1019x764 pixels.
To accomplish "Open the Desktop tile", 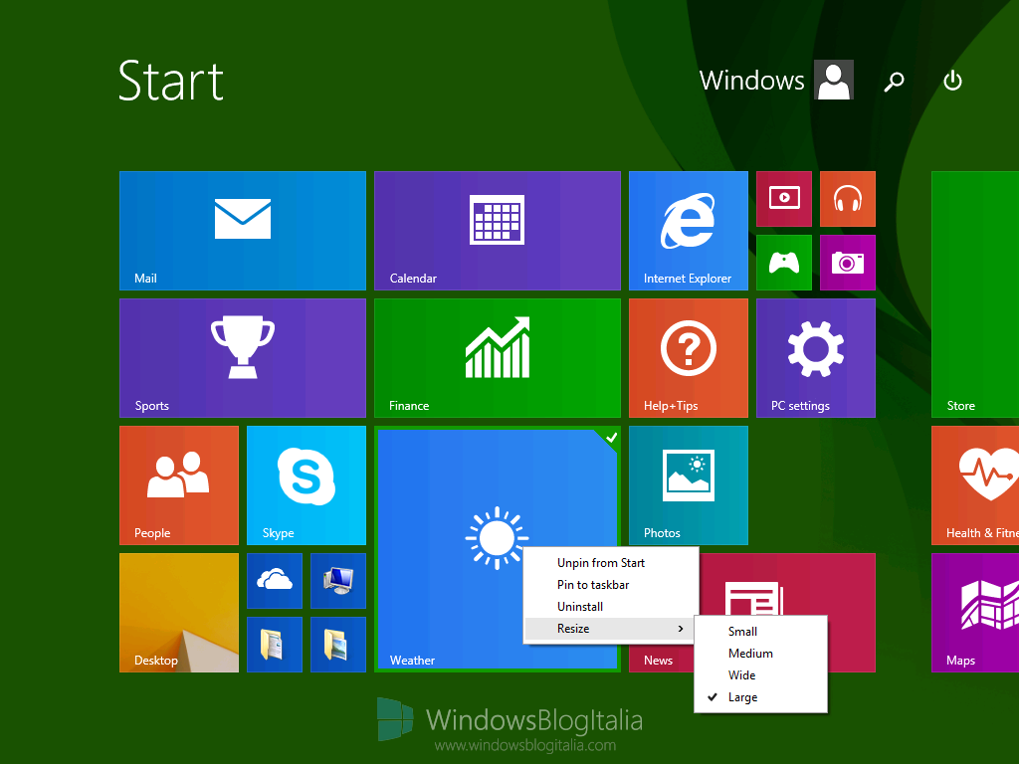I will pyautogui.click(x=179, y=613).
